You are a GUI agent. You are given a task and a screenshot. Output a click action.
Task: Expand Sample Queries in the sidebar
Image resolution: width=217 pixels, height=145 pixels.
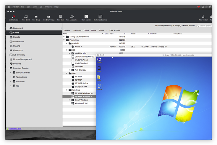pyautogui.click(x=11, y=73)
